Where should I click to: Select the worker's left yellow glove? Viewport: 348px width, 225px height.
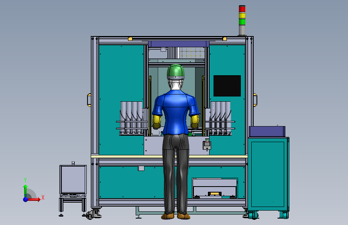coord(157,122)
